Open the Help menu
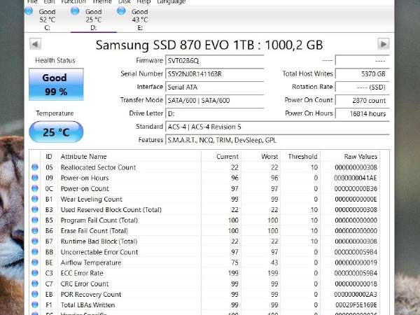Screen dimensions: 420x315 (143, 1)
